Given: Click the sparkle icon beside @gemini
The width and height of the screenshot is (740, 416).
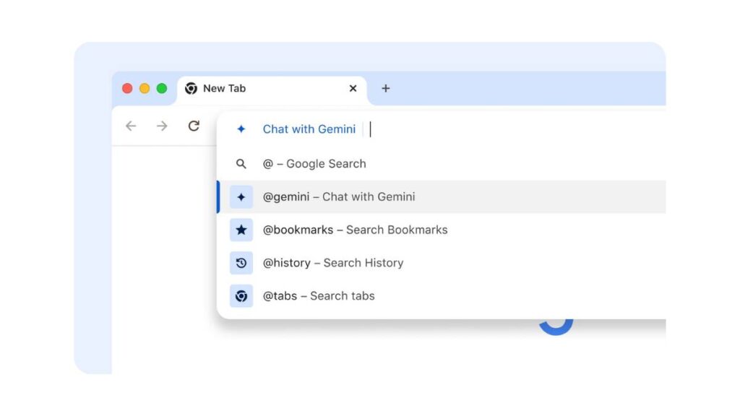Looking at the screenshot, I should (x=241, y=197).
